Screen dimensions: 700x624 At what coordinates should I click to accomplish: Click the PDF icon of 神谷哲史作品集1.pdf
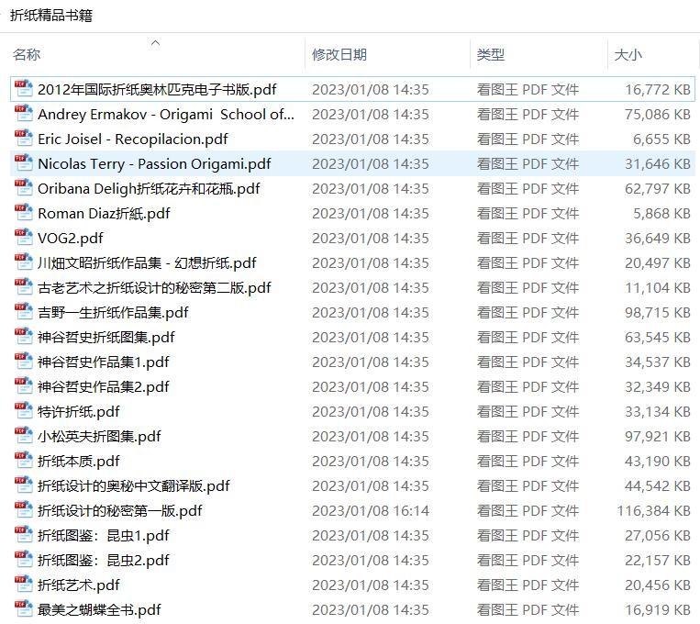tap(23, 362)
